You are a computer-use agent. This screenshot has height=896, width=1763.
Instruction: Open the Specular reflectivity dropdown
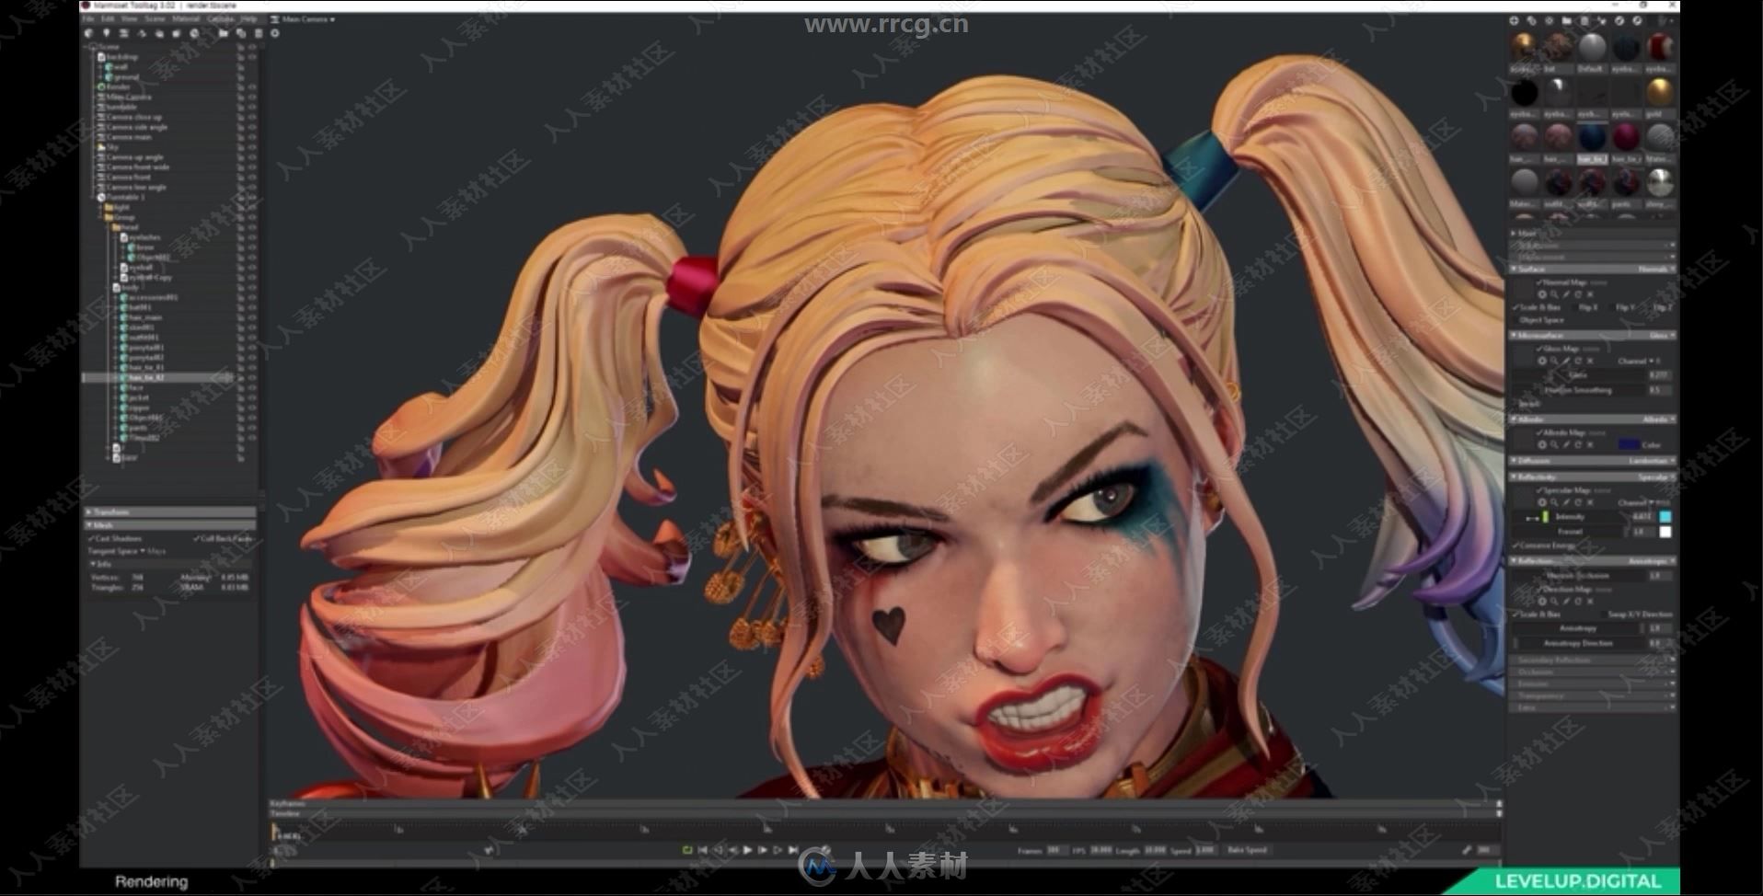coord(1655,477)
